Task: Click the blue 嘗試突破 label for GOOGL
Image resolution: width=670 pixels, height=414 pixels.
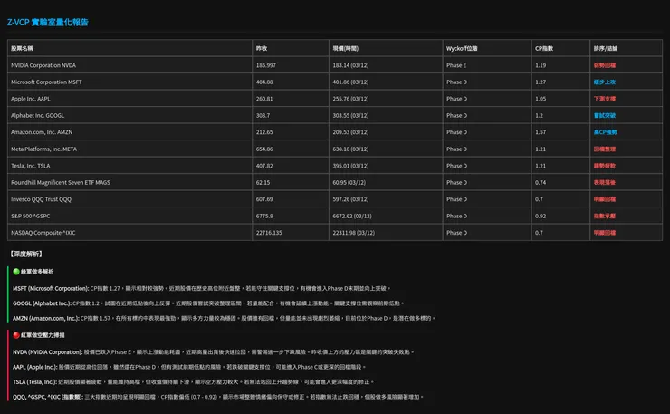Action: [605, 115]
